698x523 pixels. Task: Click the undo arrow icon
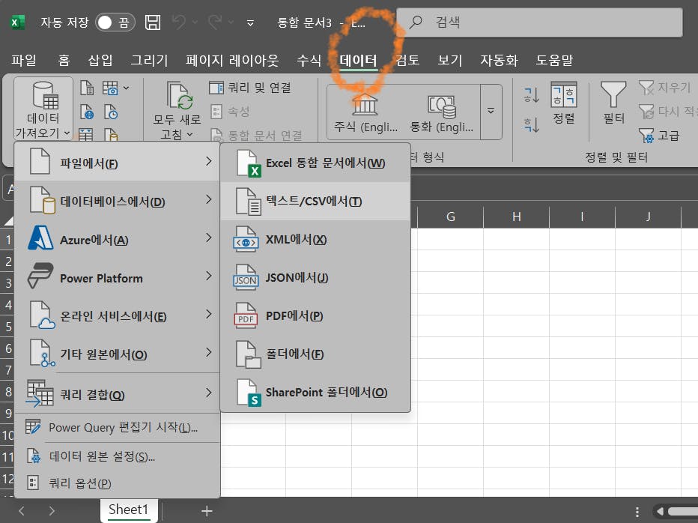click(x=179, y=22)
